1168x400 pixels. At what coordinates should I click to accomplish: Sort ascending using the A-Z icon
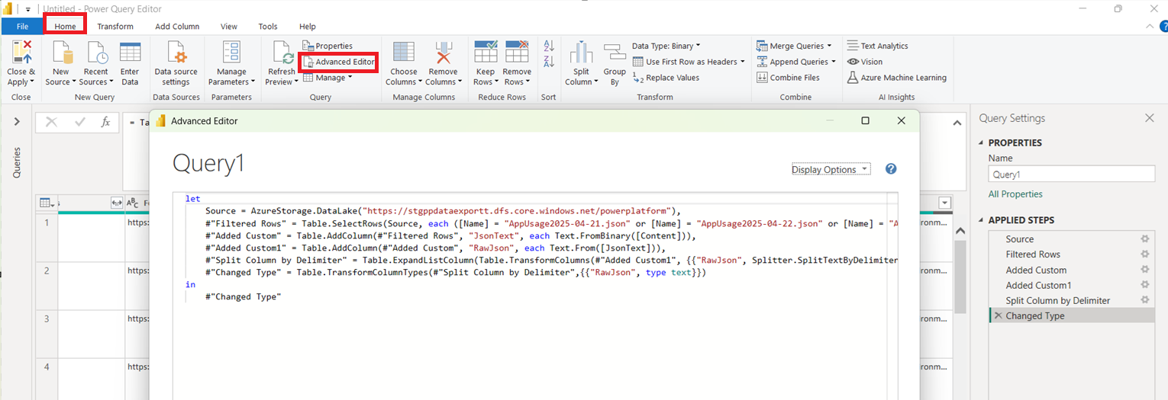coord(548,47)
